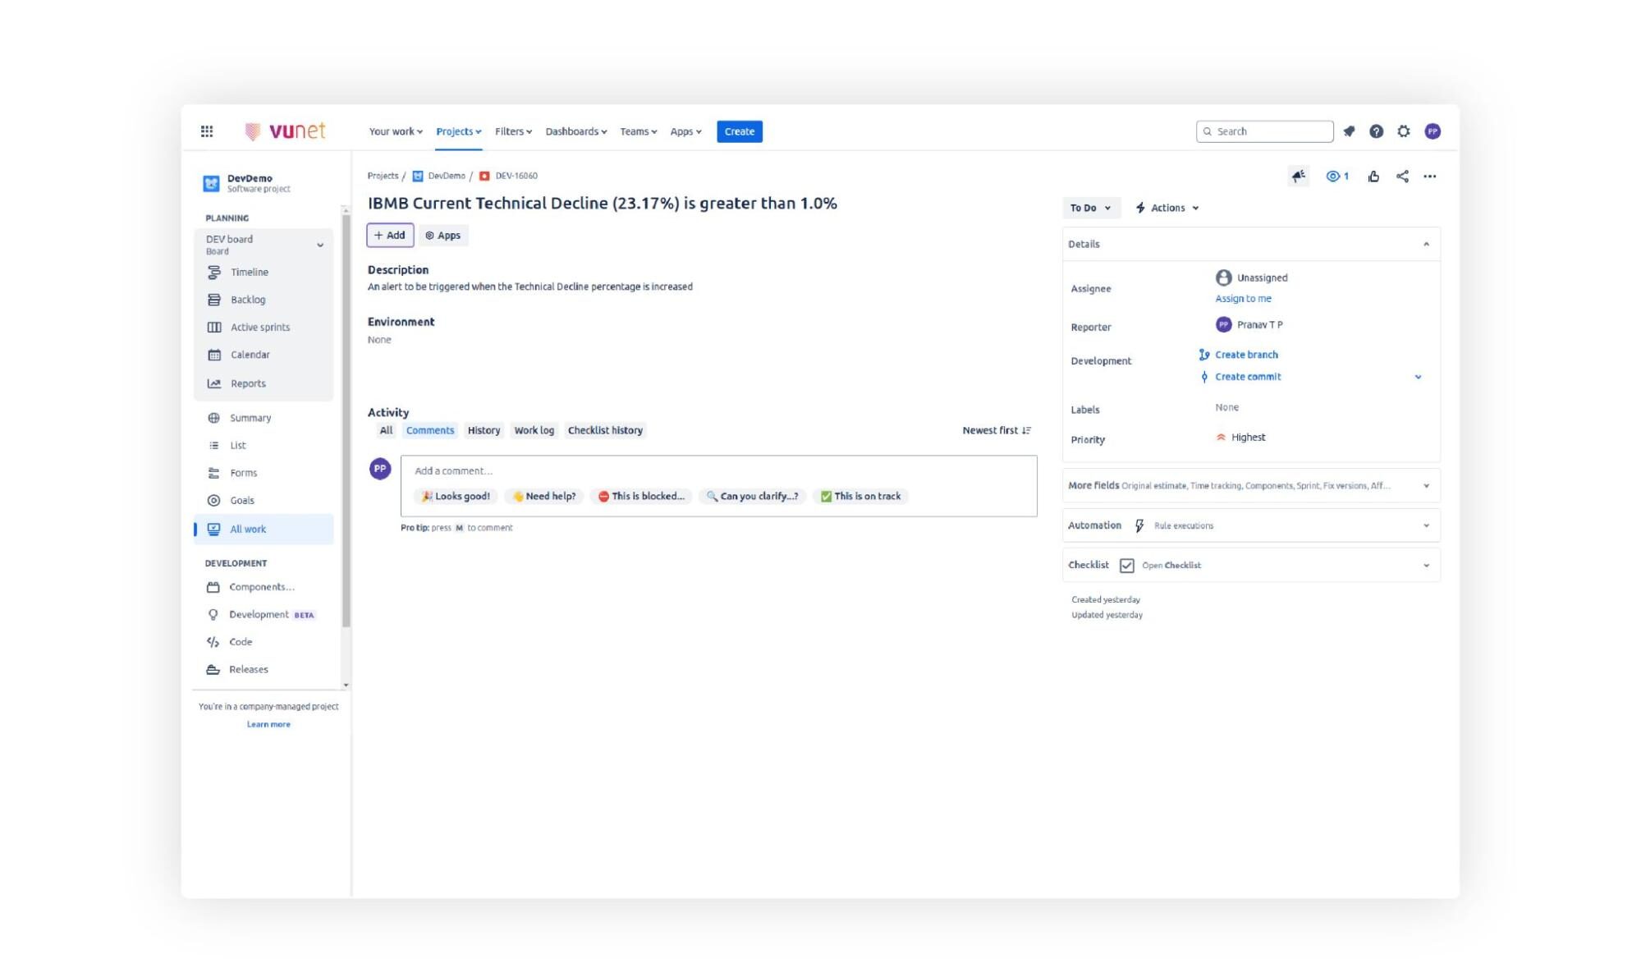
Task: Collapse the Details panel chevron
Action: point(1426,245)
